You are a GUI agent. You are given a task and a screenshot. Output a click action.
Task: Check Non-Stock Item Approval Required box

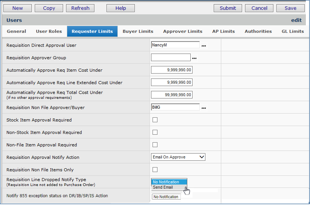coord(155,132)
